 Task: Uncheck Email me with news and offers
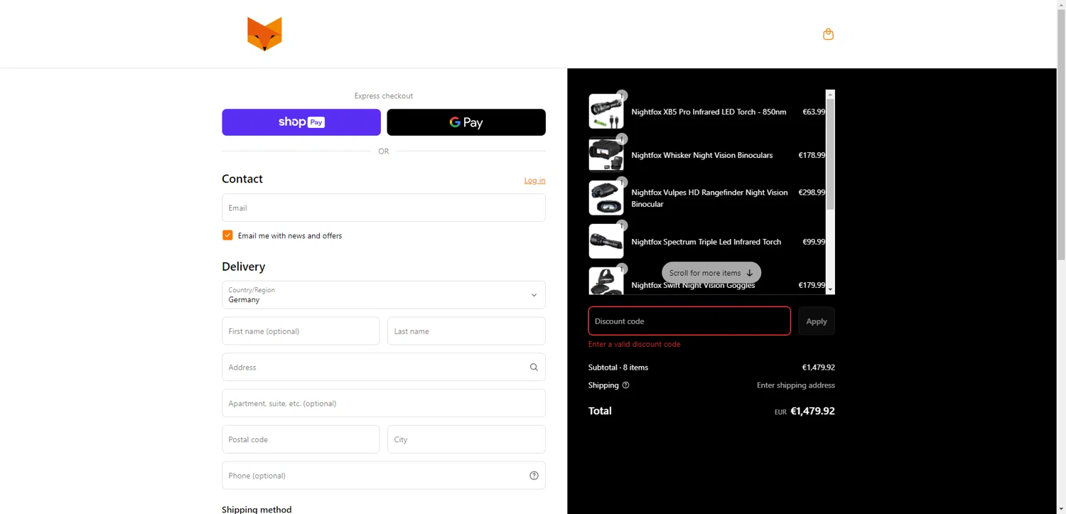(x=227, y=235)
